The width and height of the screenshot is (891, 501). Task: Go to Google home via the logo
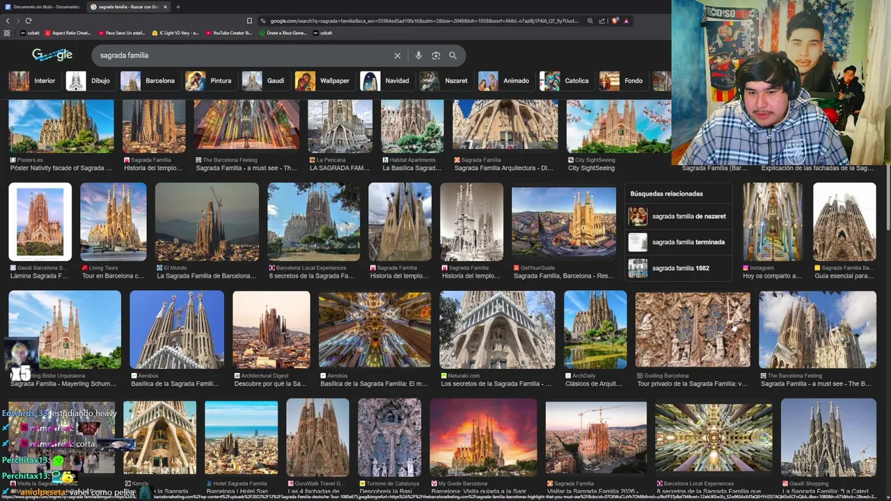[x=52, y=55]
